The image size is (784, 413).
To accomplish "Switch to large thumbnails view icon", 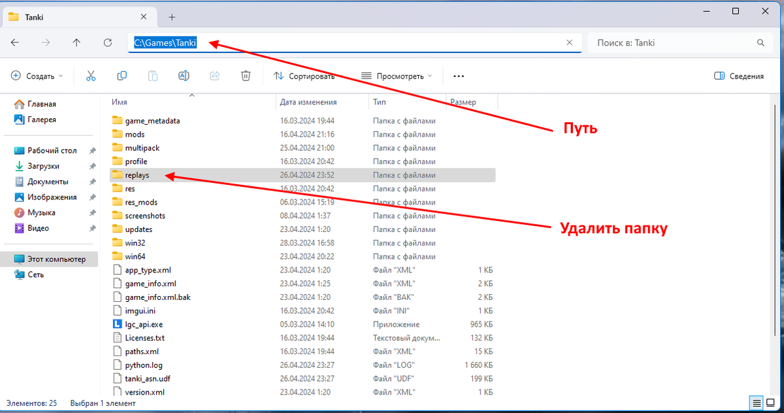I will tap(771, 402).
